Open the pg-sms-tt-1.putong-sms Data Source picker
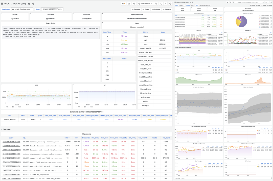The width and height of the screenshot is (273, 181). click(21, 9)
